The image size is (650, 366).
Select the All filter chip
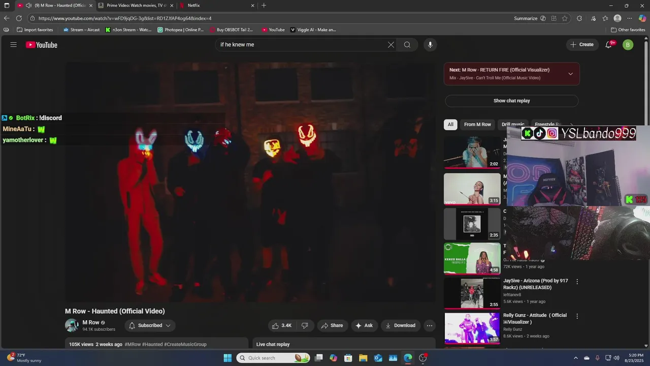(450, 125)
